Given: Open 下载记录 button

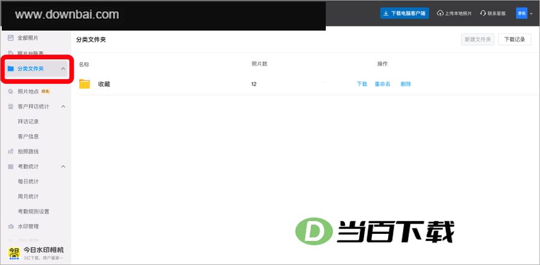Looking at the screenshot, I should [515, 40].
